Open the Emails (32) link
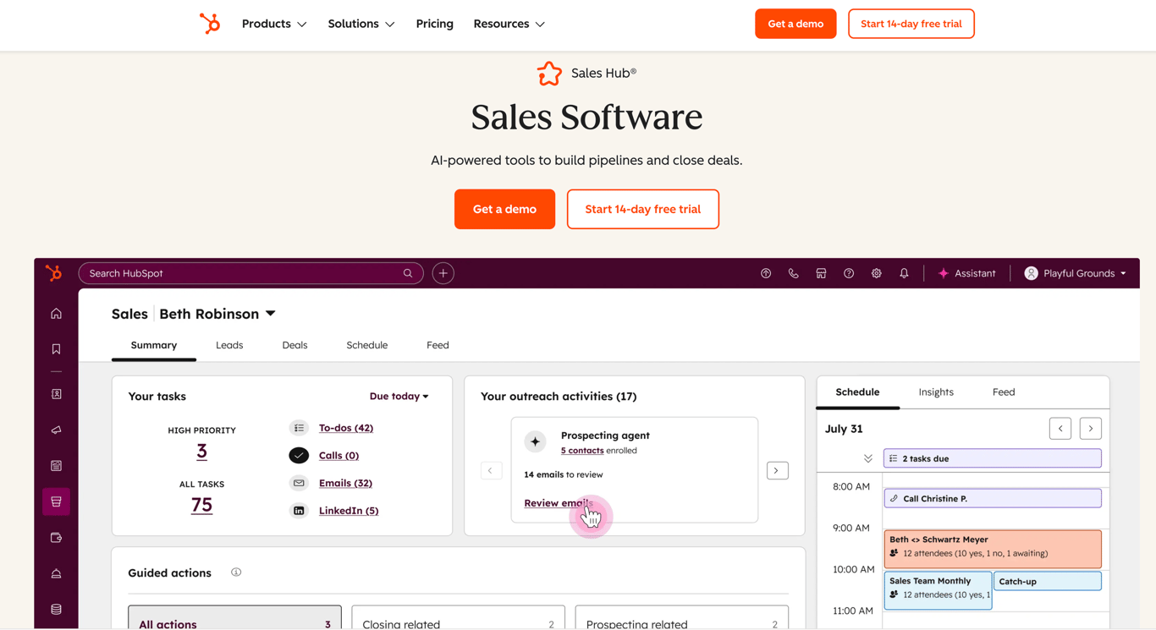This screenshot has width=1156, height=630. point(345,483)
